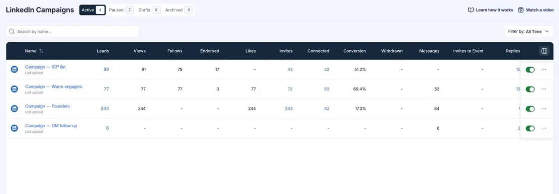Screen dimensions: 559x194
Task: Open the Watch a video link
Action: click(536, 10)
